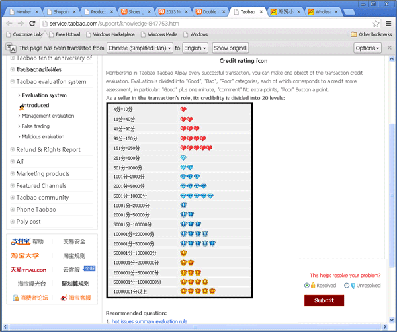Bookmark this page with the star icon
Image resolution: width=397 pixels, height=332 pixels.
[375, 23]
